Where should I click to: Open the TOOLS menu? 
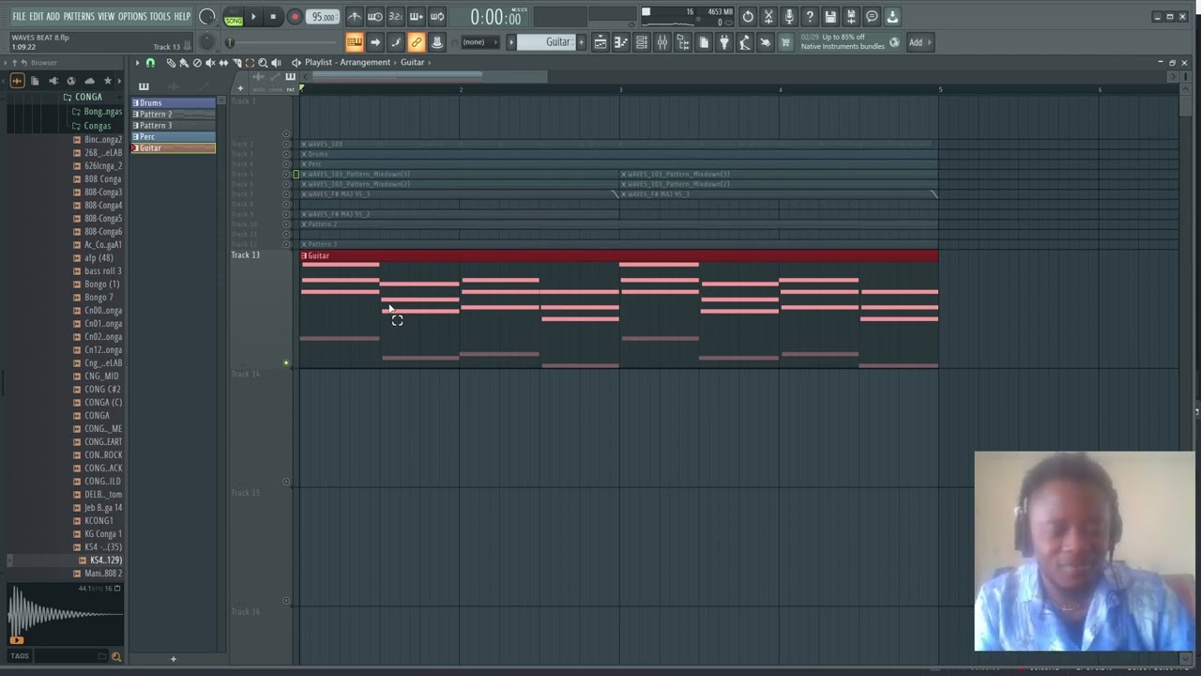click(x=160, y=16)
